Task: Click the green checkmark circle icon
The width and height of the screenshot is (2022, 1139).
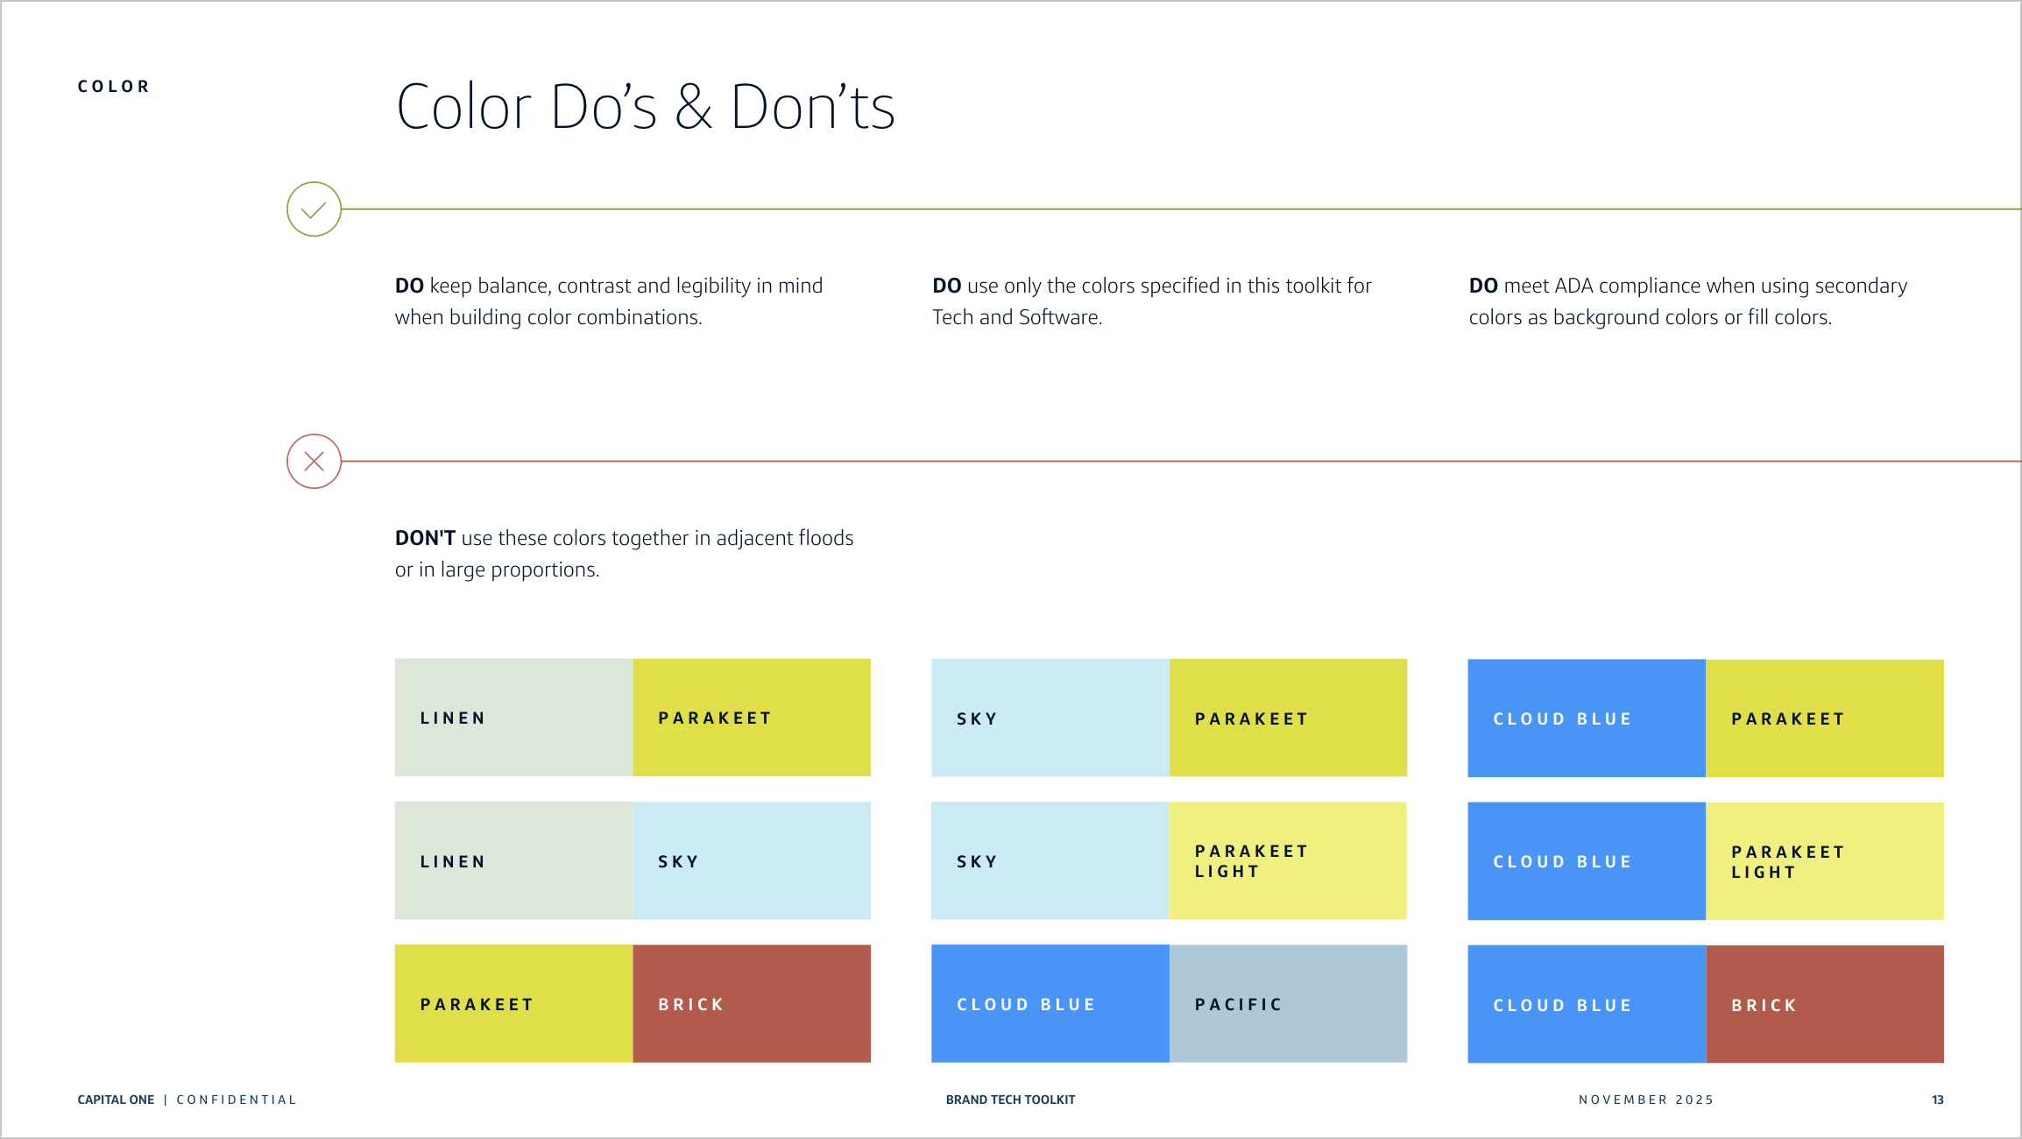Action: pos(314,209)
